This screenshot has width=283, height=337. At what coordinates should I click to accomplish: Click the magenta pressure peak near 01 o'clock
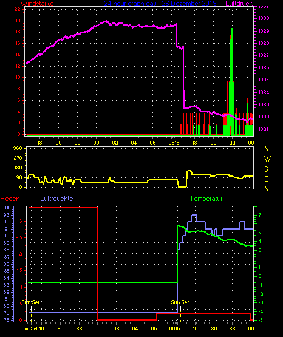(106, 21)
